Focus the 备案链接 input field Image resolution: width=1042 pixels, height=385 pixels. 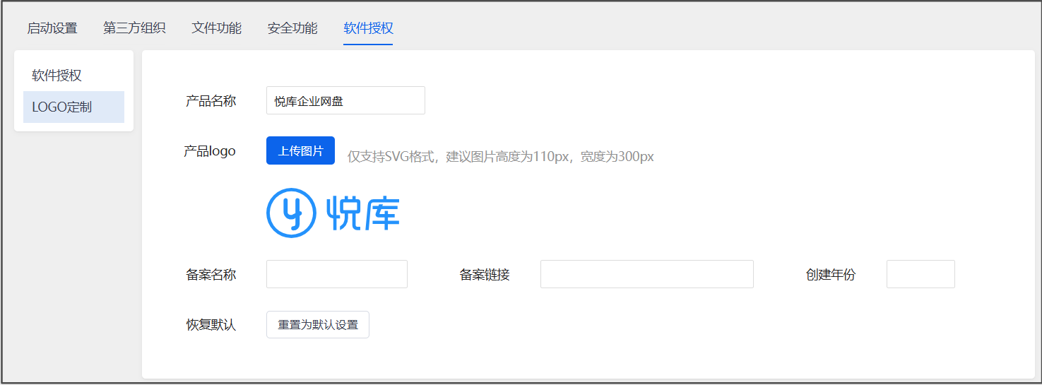(647, 274)
